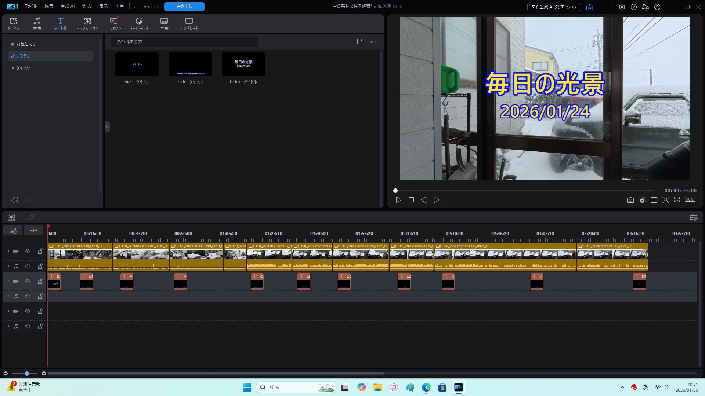Click the import title template icon
This screenshot has height=396, width=705.
click(x=360, y=42)
